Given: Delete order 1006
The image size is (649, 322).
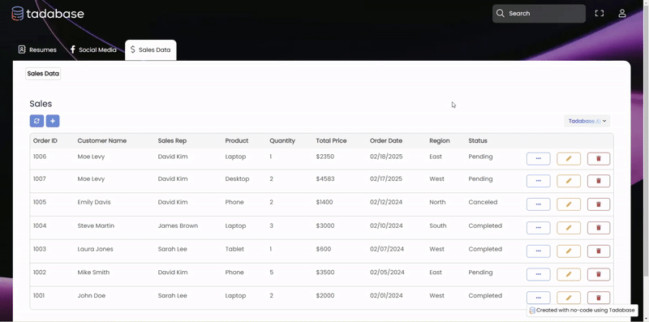Looking at the screenshot, I should (599, 158).
